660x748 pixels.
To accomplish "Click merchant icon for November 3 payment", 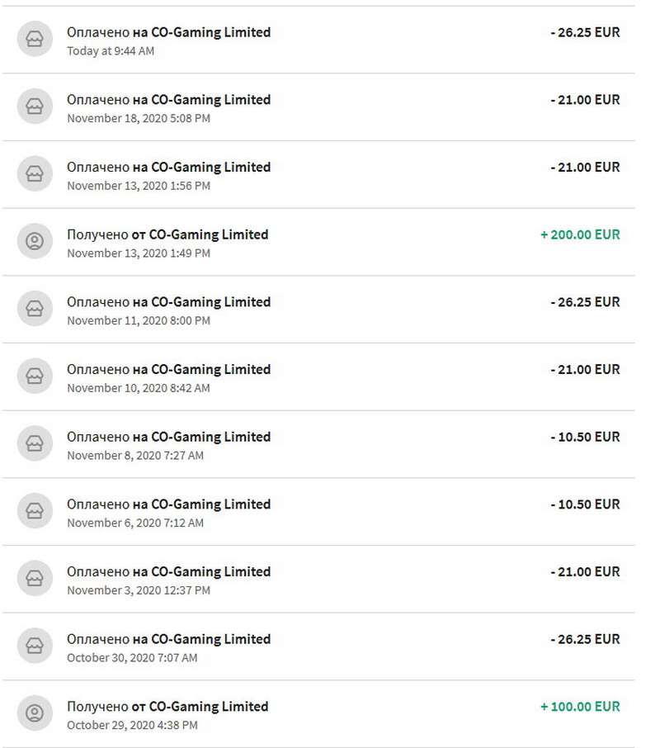I will 35,579.
